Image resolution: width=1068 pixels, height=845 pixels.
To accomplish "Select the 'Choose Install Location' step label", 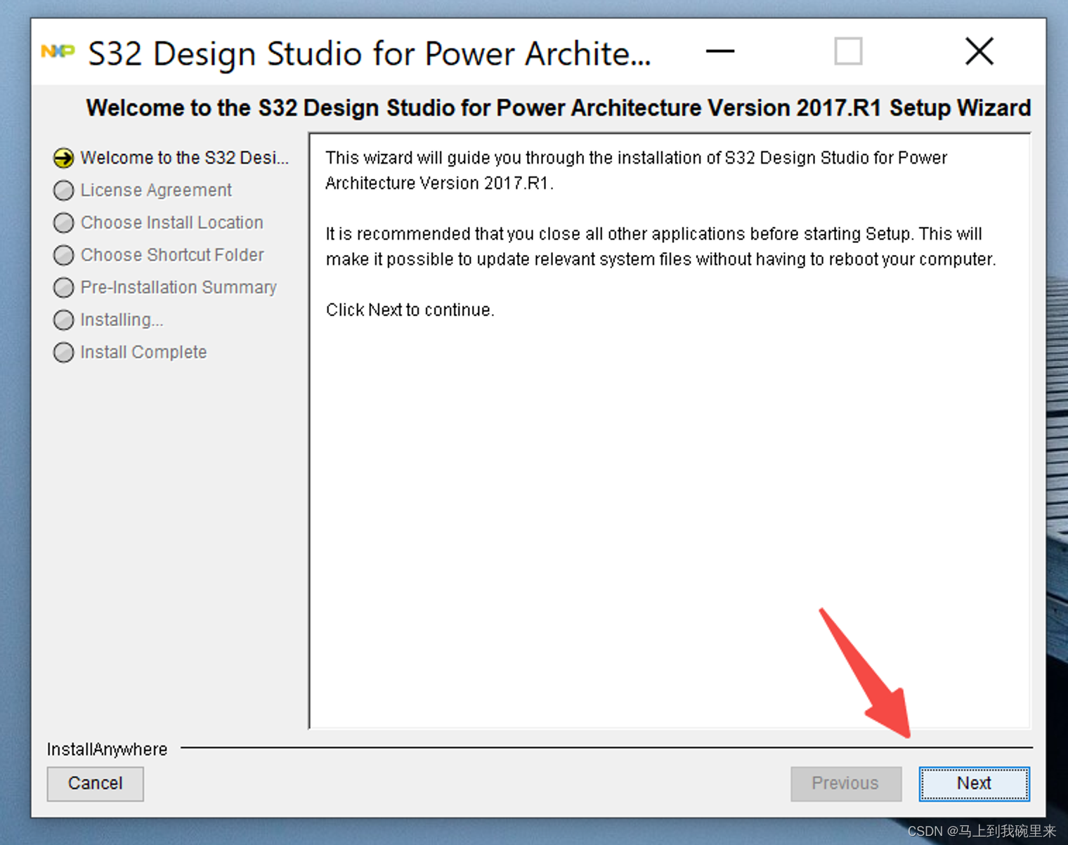I will [x=172, y=223].
